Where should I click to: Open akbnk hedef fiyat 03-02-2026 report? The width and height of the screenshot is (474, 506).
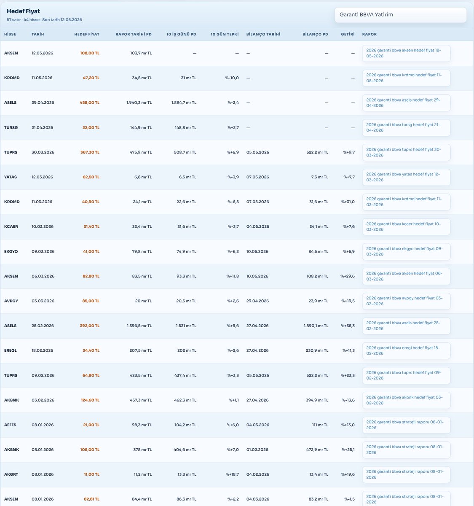click(406, 400)
